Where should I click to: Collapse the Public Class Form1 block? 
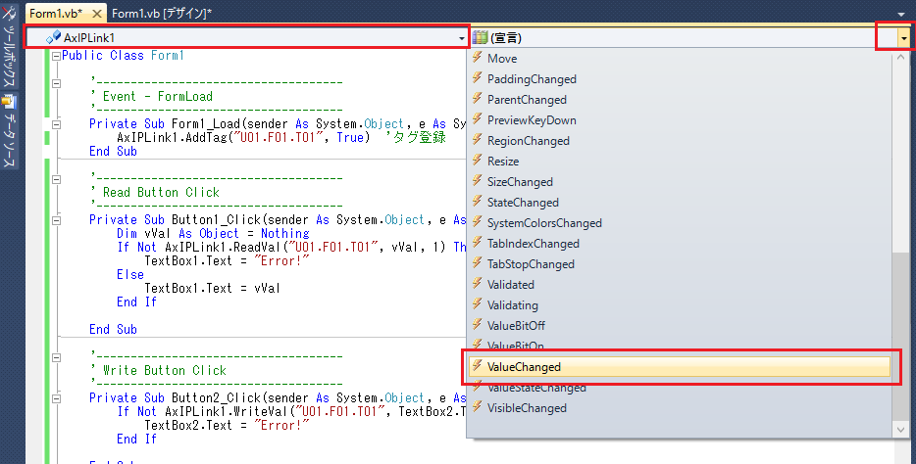(56, 57)
